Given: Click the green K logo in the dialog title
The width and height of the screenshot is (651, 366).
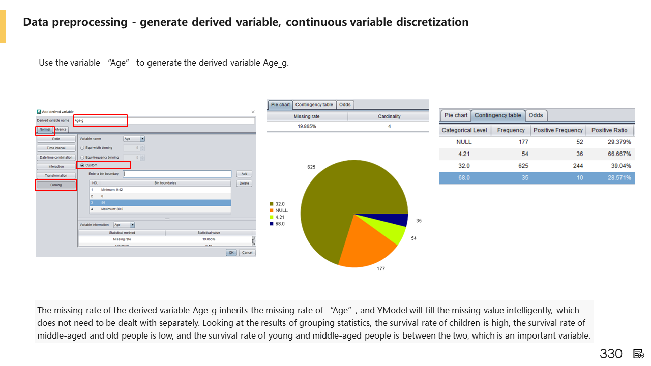Looking at the screenshot, I should point(39,112).
